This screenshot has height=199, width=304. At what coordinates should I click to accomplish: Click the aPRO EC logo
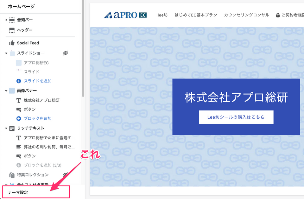(x=125, y=15)
